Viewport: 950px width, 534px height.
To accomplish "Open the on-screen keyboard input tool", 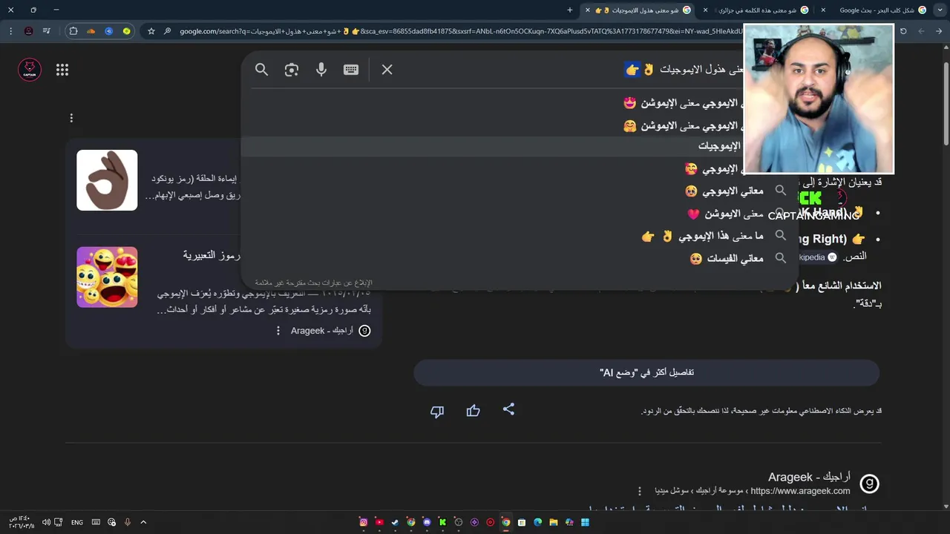I will tap(351, 69).
